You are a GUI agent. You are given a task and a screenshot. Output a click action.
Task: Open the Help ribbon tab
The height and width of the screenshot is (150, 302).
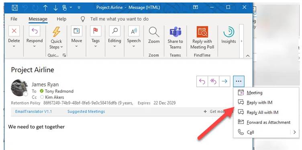(x=61, y=19)
